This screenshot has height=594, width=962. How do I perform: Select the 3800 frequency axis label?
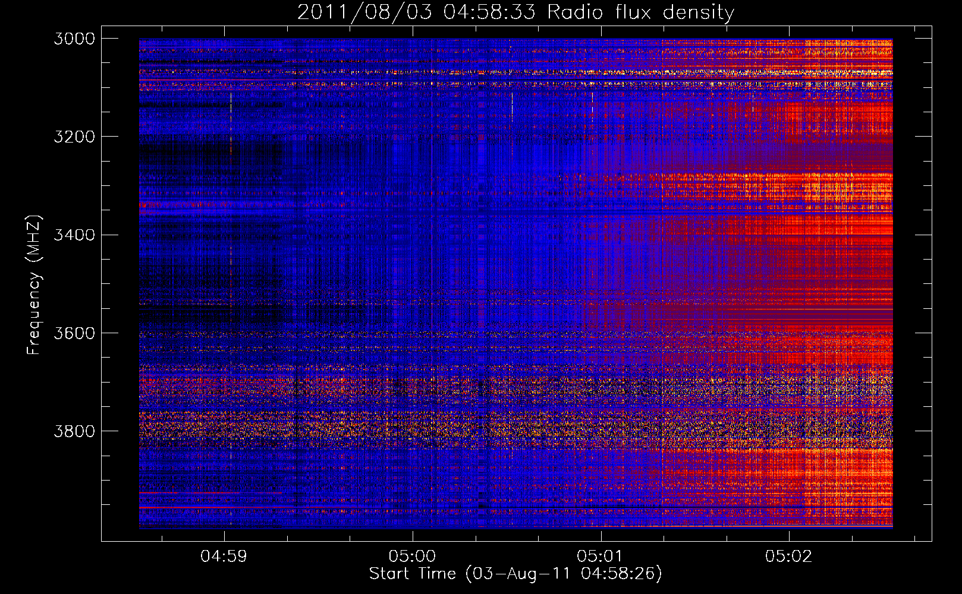coord(74,431)
